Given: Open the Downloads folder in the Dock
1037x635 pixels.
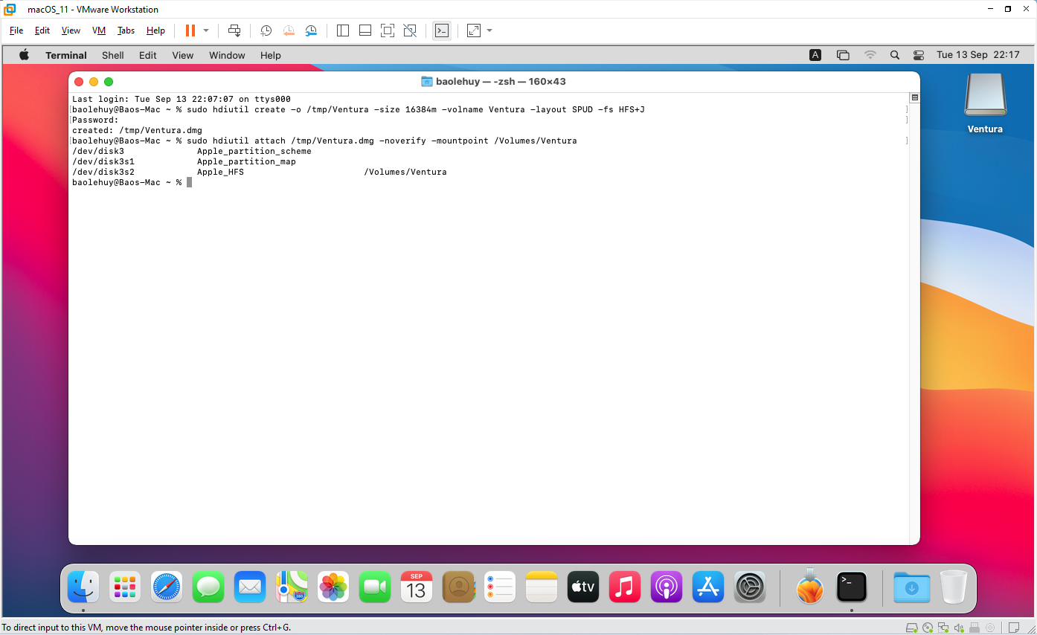Looking at the screenshot, I should pyautogui.click(x=912, y=587).
